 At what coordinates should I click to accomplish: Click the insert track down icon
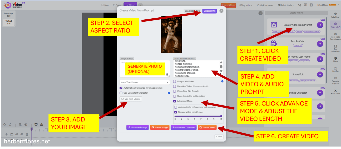(36, 125)
